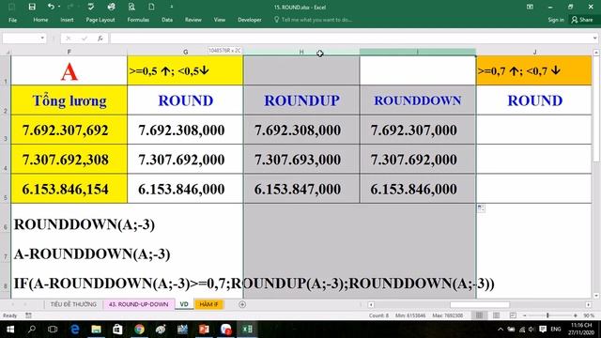Open File Explorer from taskbar

coord(96,330)
